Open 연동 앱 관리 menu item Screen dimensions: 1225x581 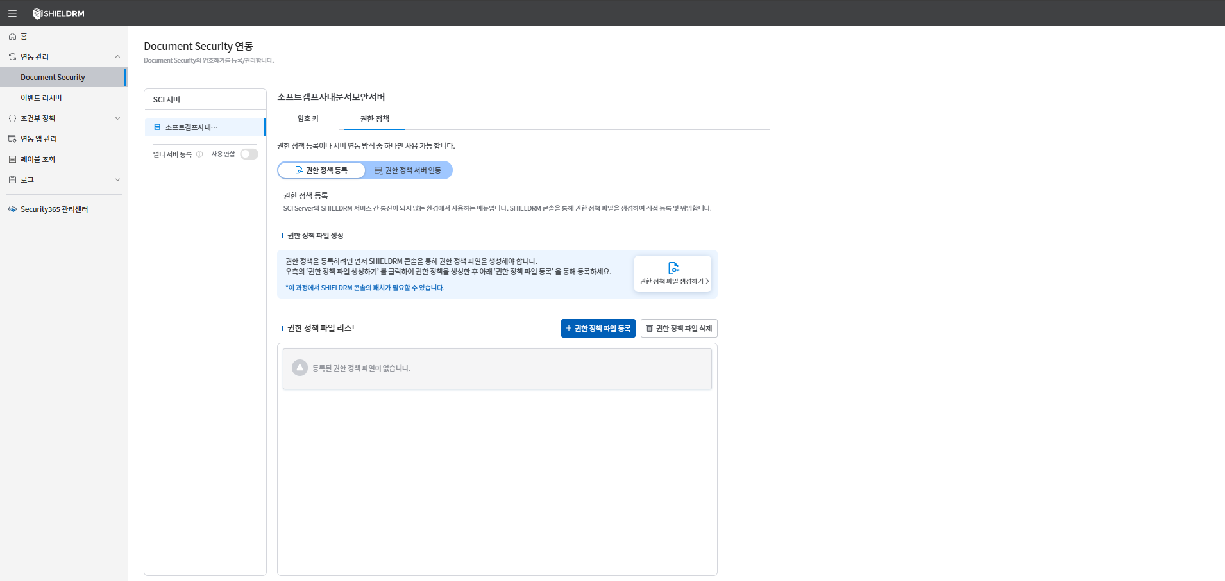pyautogui.click(x=64, y=139)
